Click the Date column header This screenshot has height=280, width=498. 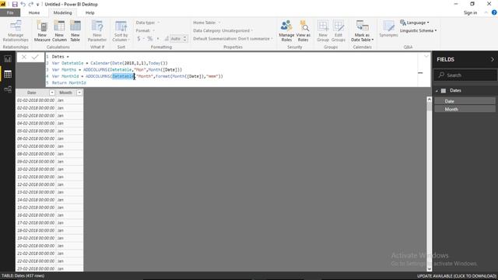tap(32, 93)
